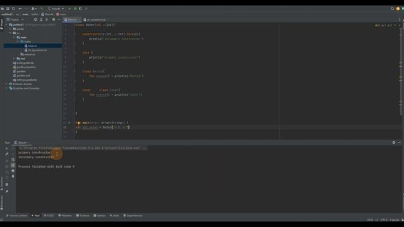Collapse the kotlin folder node

[18, 42]
